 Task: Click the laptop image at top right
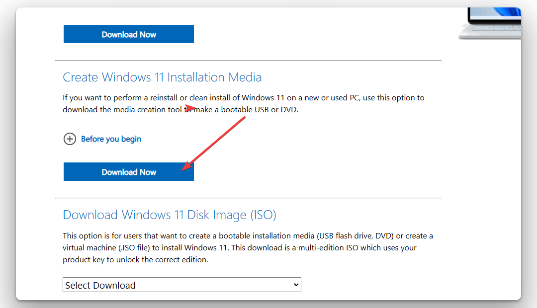[x=490, y=23]
